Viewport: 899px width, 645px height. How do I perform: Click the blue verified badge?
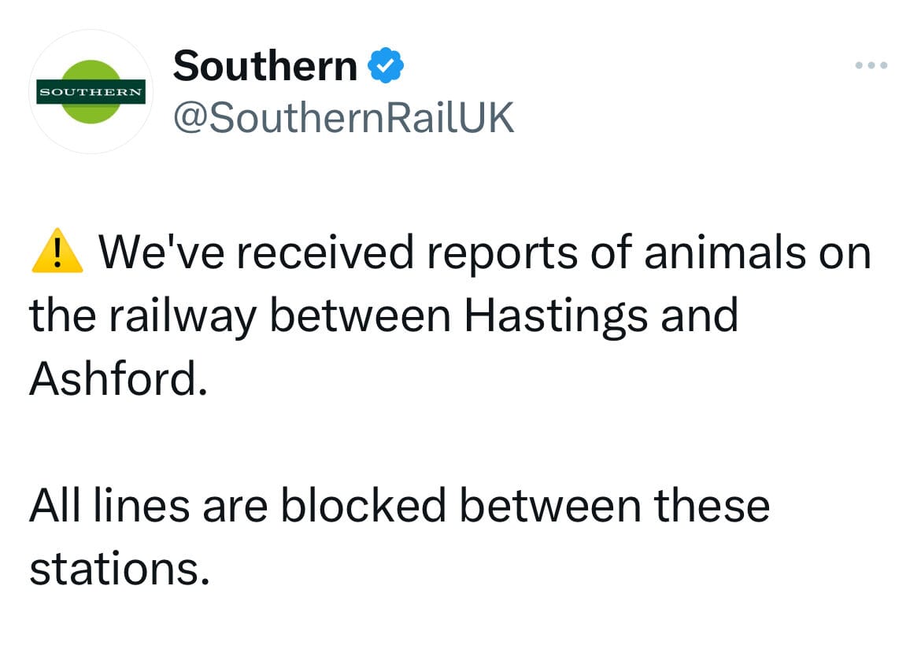coord(387,66)
